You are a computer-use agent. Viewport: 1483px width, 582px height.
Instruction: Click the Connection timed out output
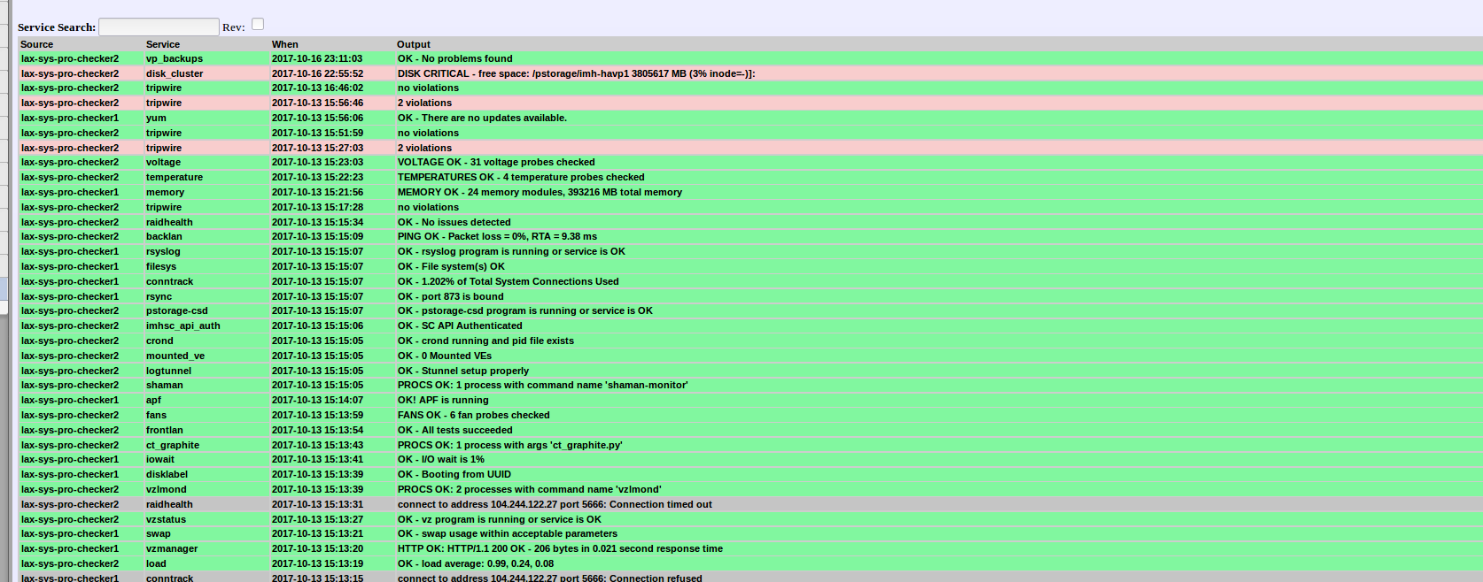tap(555, 504)
